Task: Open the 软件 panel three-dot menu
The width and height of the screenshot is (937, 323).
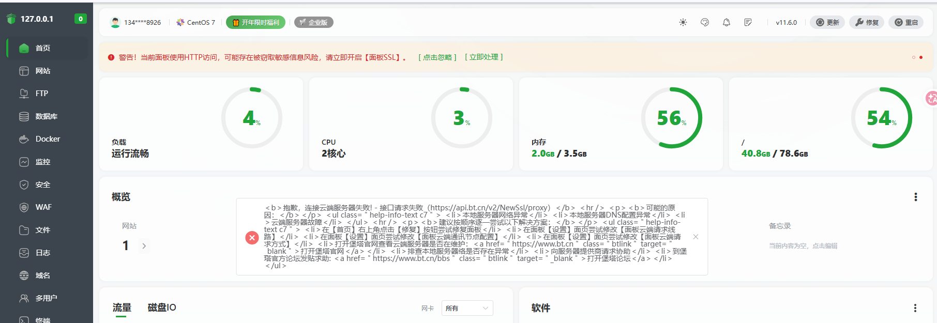Action: point(915,308)
